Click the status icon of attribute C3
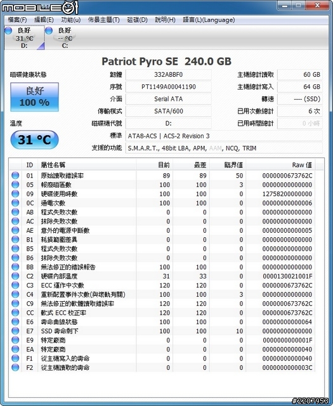The height and width of the screenshot is (406, 333). (15, 285)
